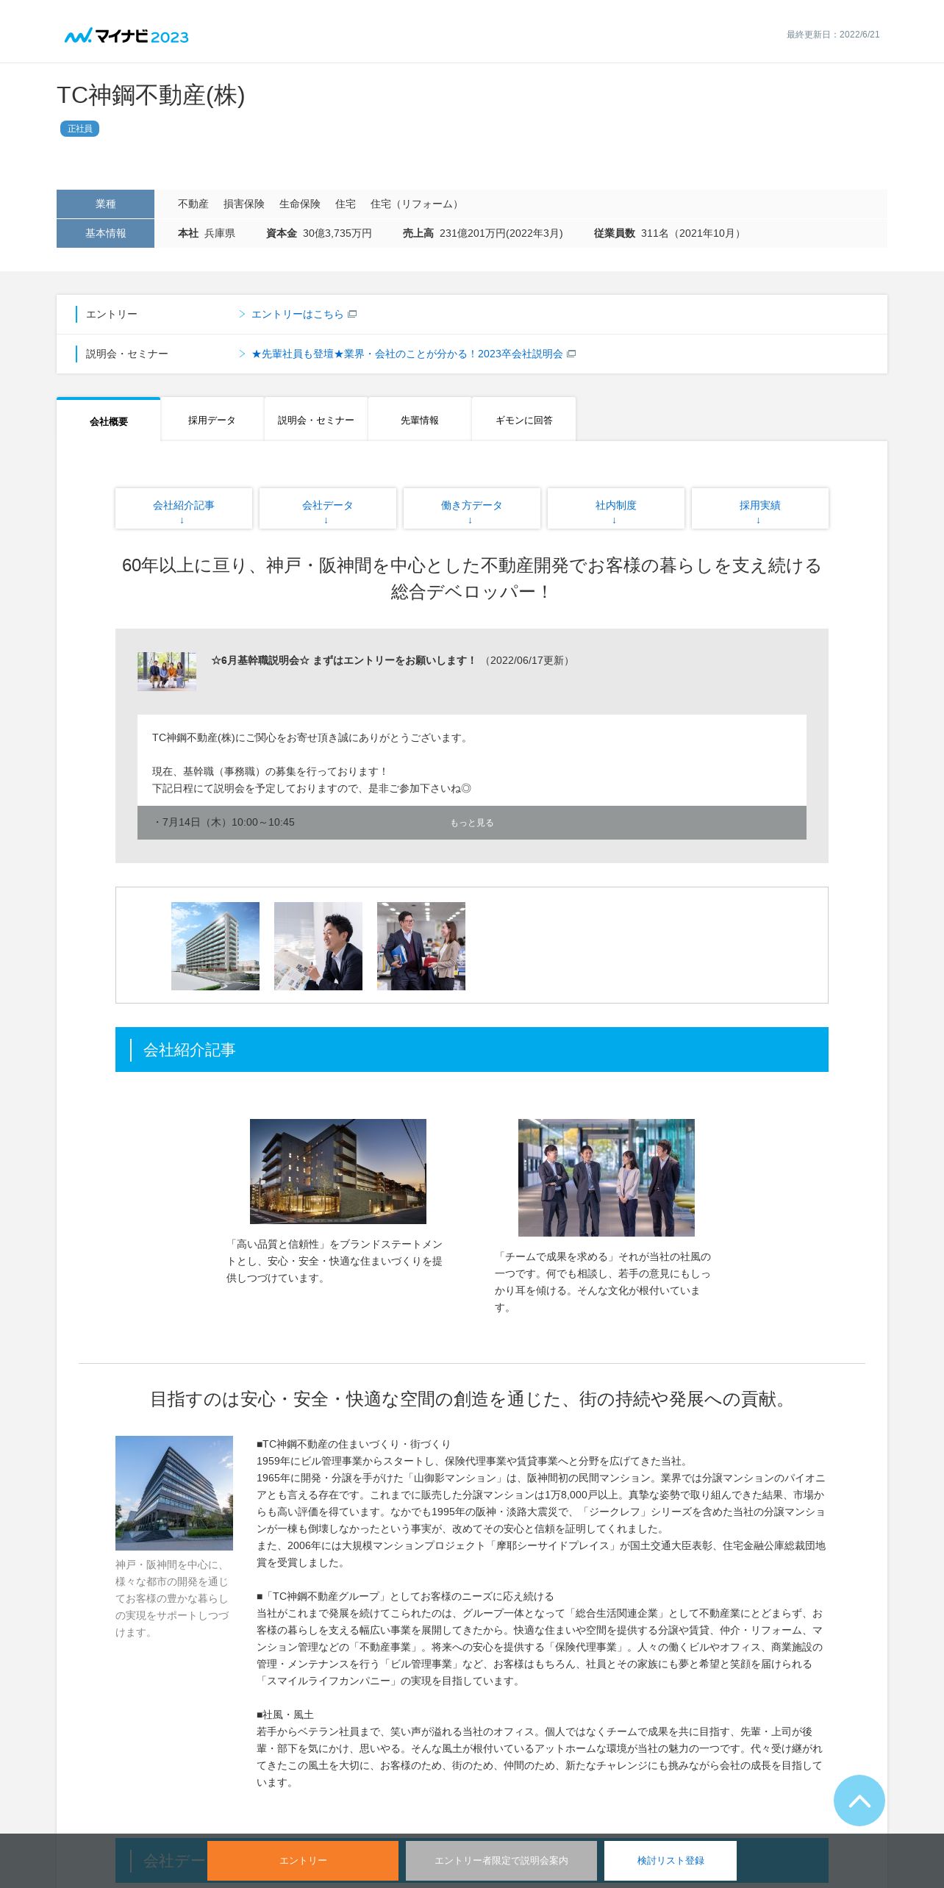The image size is (944, 1888).
Task: Click the 損害保険 industry text
Action: pos(244,204)
